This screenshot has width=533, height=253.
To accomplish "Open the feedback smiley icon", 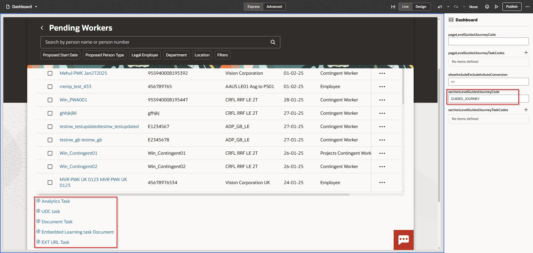I will [487, 7].
